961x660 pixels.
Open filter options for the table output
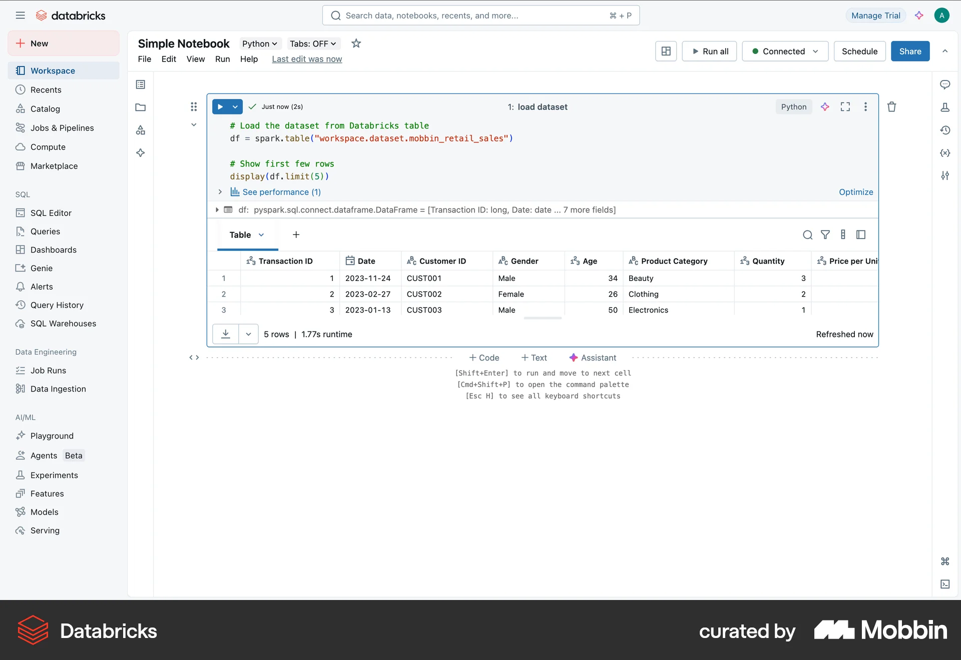(825, 234)
